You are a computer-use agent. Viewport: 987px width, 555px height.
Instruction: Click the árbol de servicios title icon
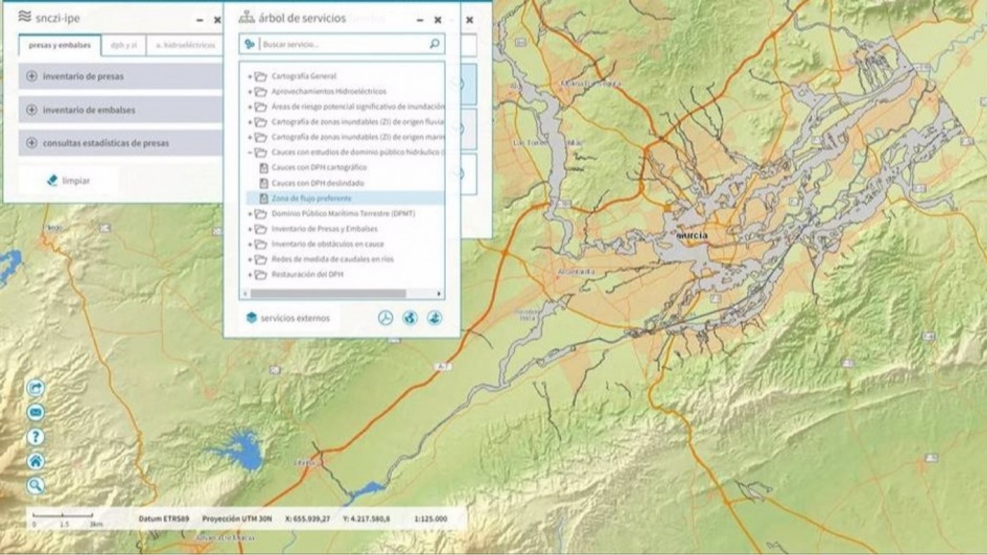[x=247, y=18]
